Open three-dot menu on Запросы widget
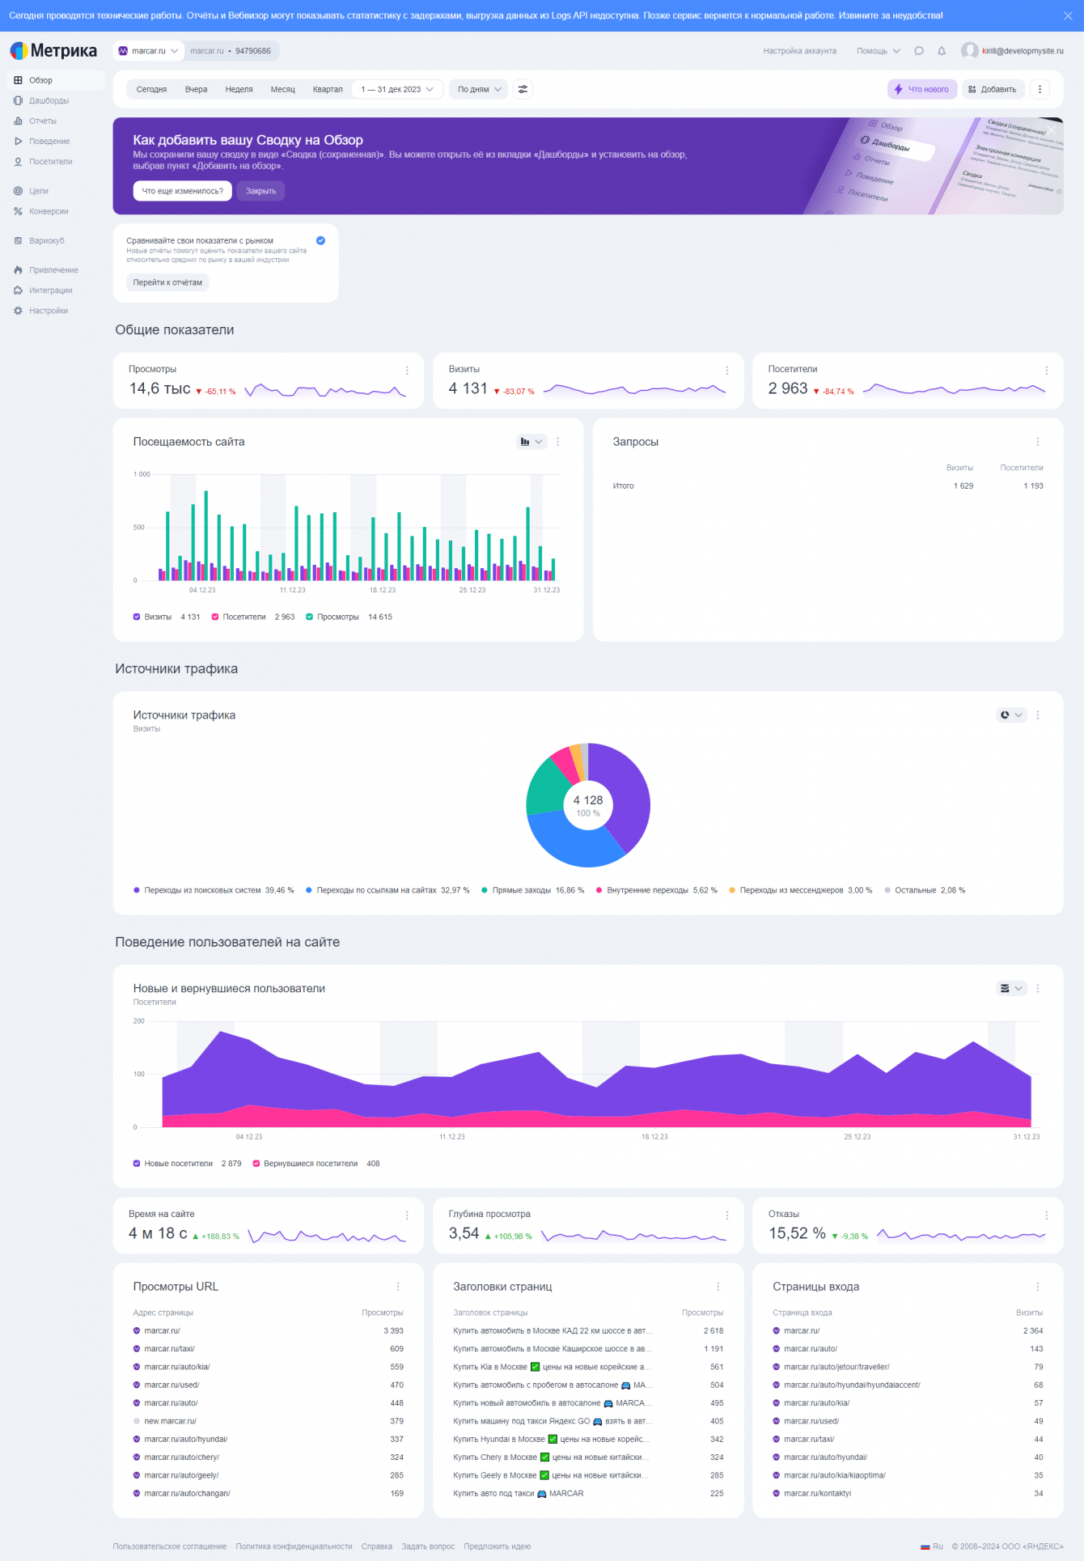This screenshot has height=1561, width=1084. [1037, 442]
